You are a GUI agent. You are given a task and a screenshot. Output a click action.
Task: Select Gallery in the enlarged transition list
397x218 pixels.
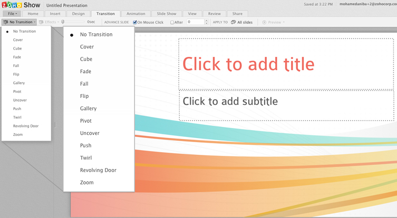[x=88, y=108]
